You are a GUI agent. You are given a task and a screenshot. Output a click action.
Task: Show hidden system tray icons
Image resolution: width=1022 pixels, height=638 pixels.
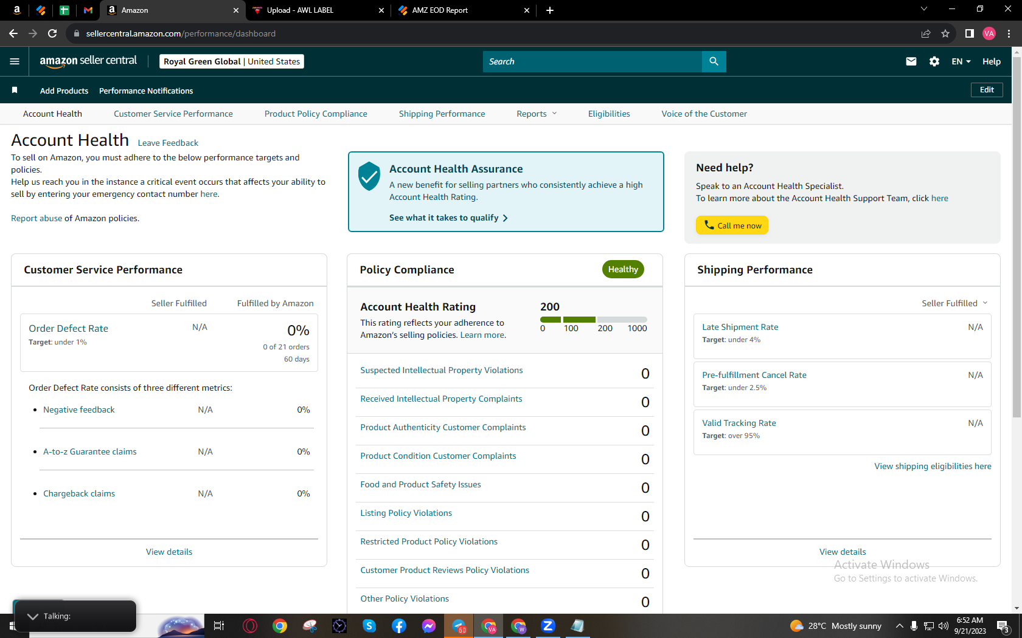click(x=899, y=626)
